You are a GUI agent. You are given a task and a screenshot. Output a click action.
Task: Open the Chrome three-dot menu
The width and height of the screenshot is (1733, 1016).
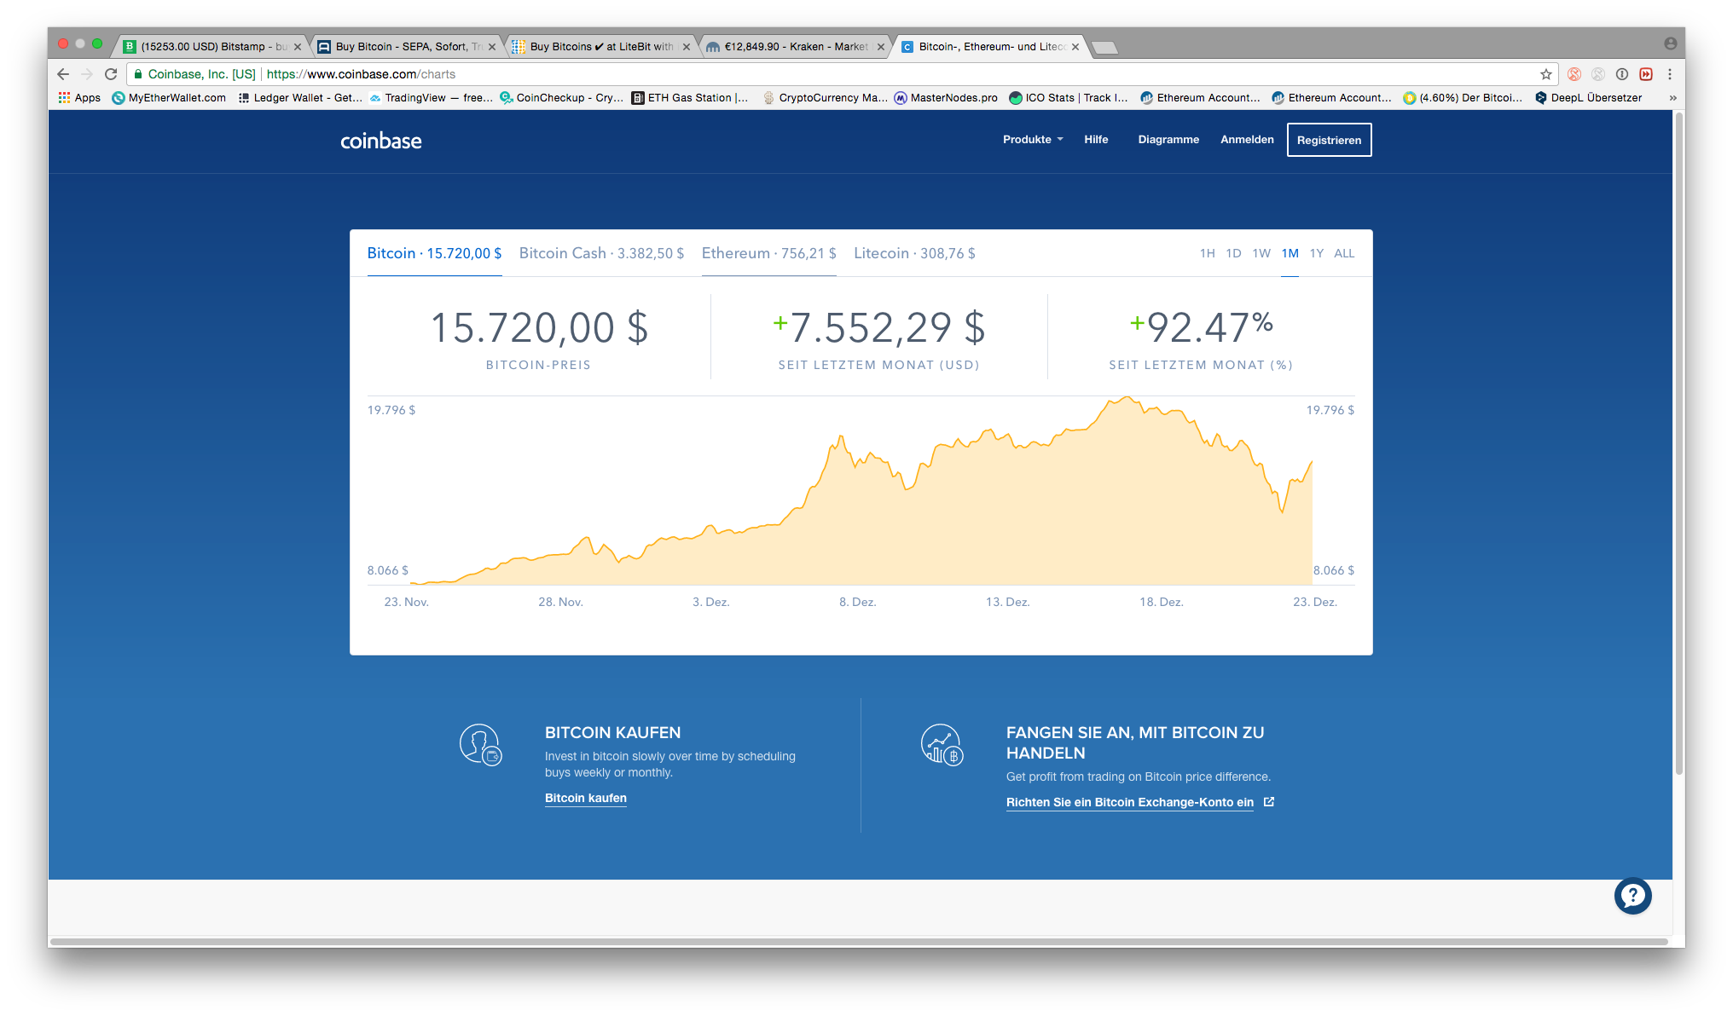click(1670, 74)
